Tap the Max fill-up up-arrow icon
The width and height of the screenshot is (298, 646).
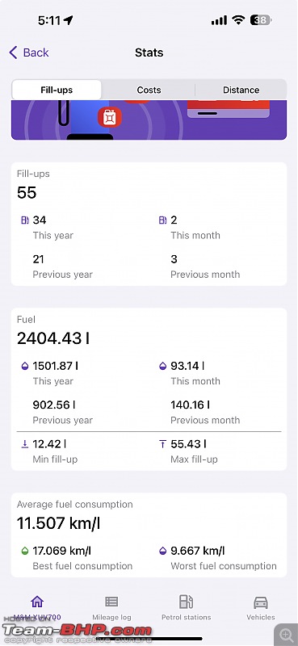(x=163, y=444)
